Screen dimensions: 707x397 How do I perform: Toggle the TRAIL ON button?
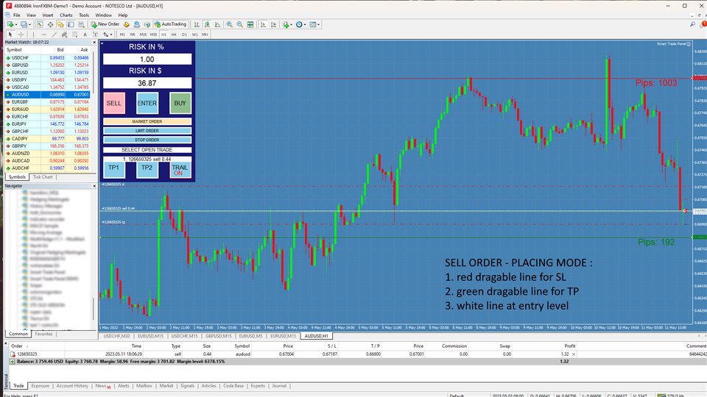pos(180,170)
